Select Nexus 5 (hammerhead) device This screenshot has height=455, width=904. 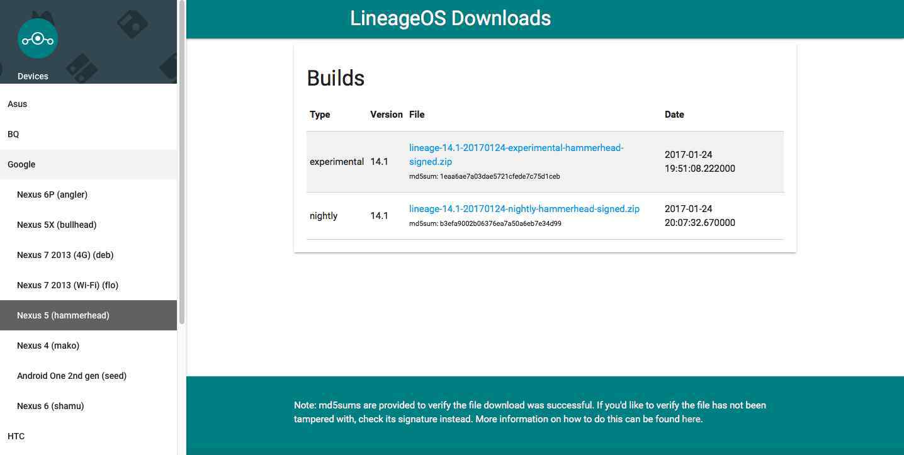88,315
